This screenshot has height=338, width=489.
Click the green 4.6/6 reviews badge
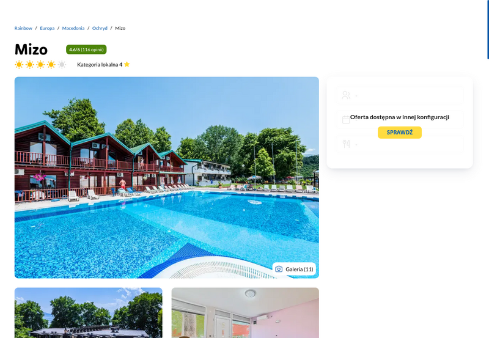click(x=86, y=50)
